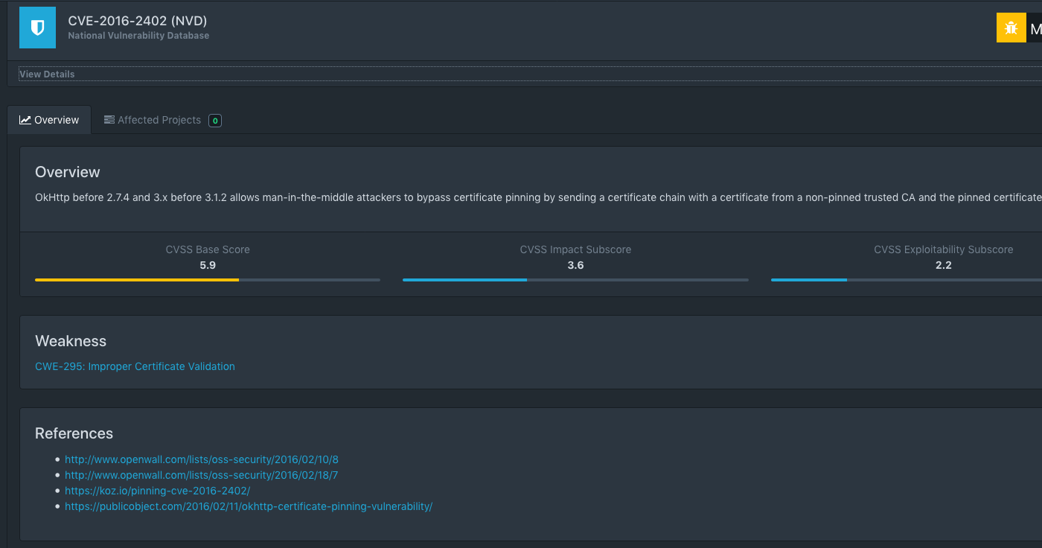Click the stacked-list icon on Affected Projects tab
Image resolution: width=1042 pixels, height=548 pixels.
coord(109,119)
